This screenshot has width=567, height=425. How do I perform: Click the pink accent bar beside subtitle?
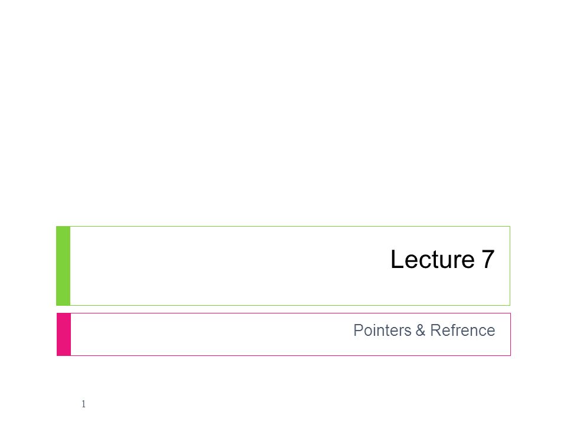[x=64, y=334]
